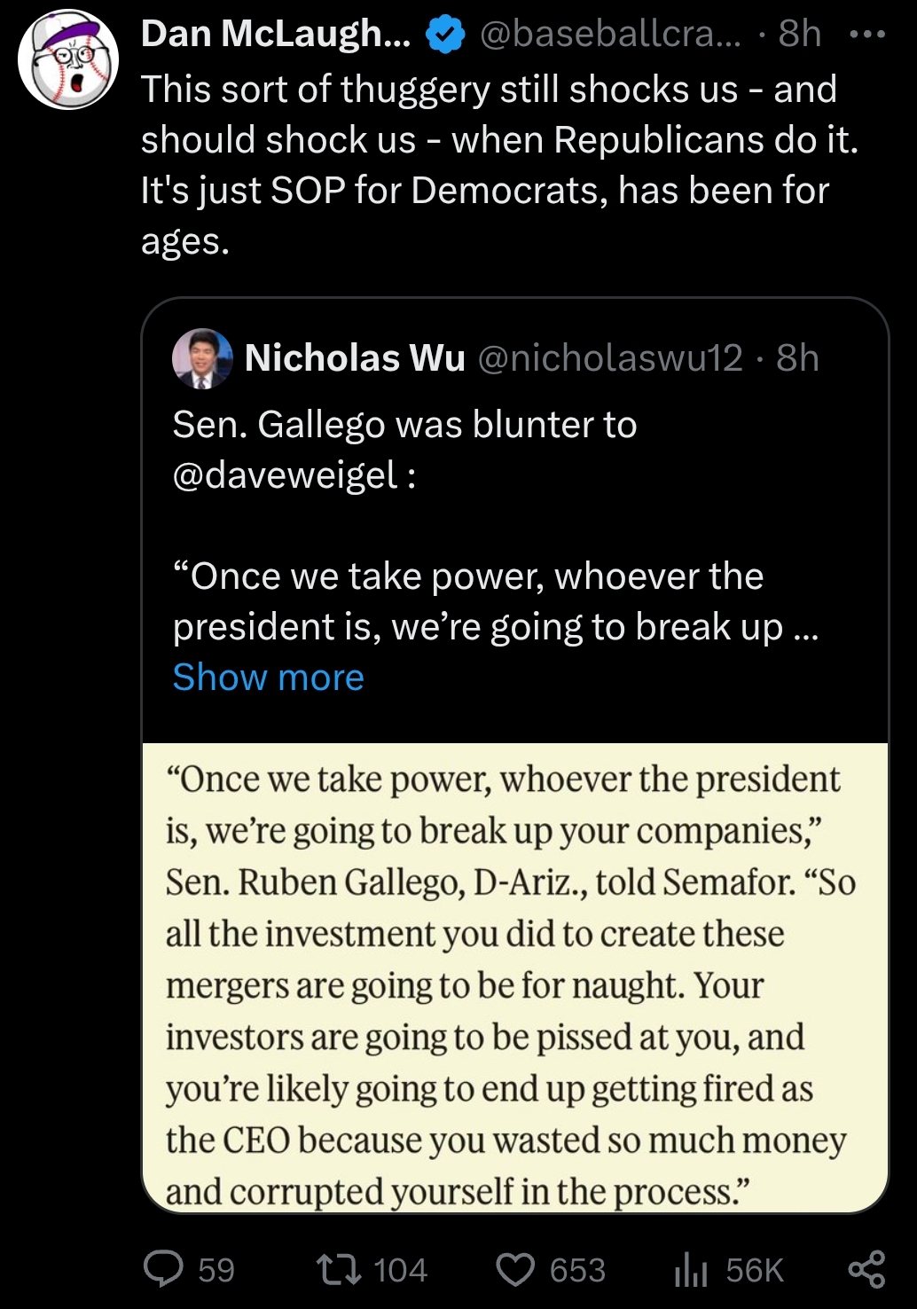
Task: Click the quoted tweet's 8h timestamp
Action: [x=797, y=358]
